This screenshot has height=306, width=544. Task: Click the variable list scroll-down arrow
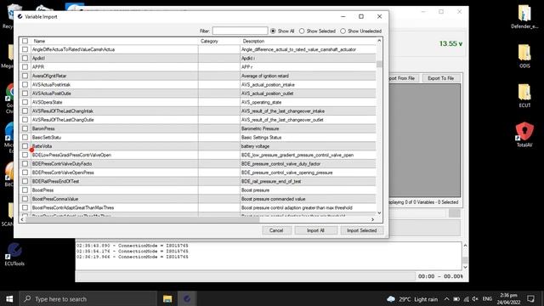pos(379,212)
